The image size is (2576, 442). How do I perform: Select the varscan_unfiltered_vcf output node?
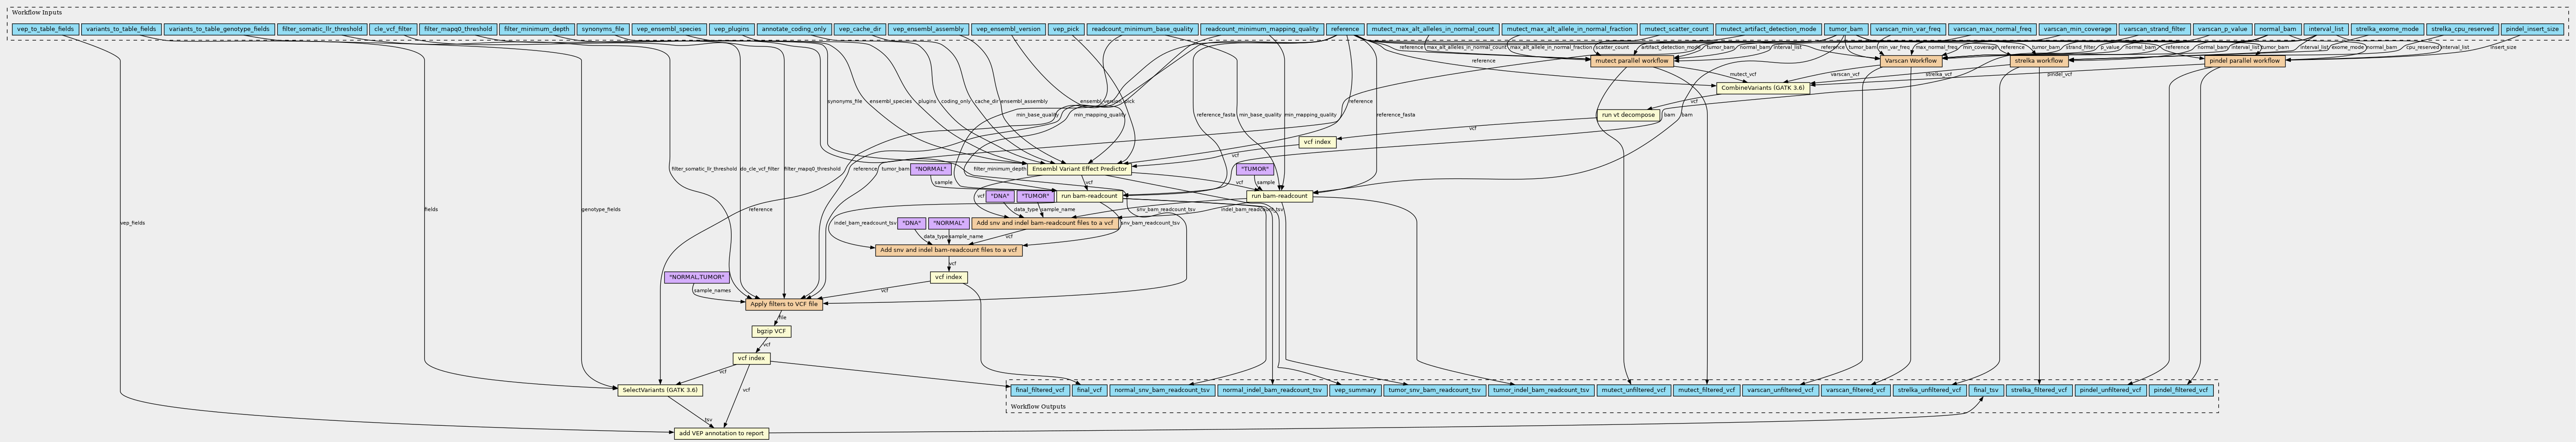coord(1780,390)
